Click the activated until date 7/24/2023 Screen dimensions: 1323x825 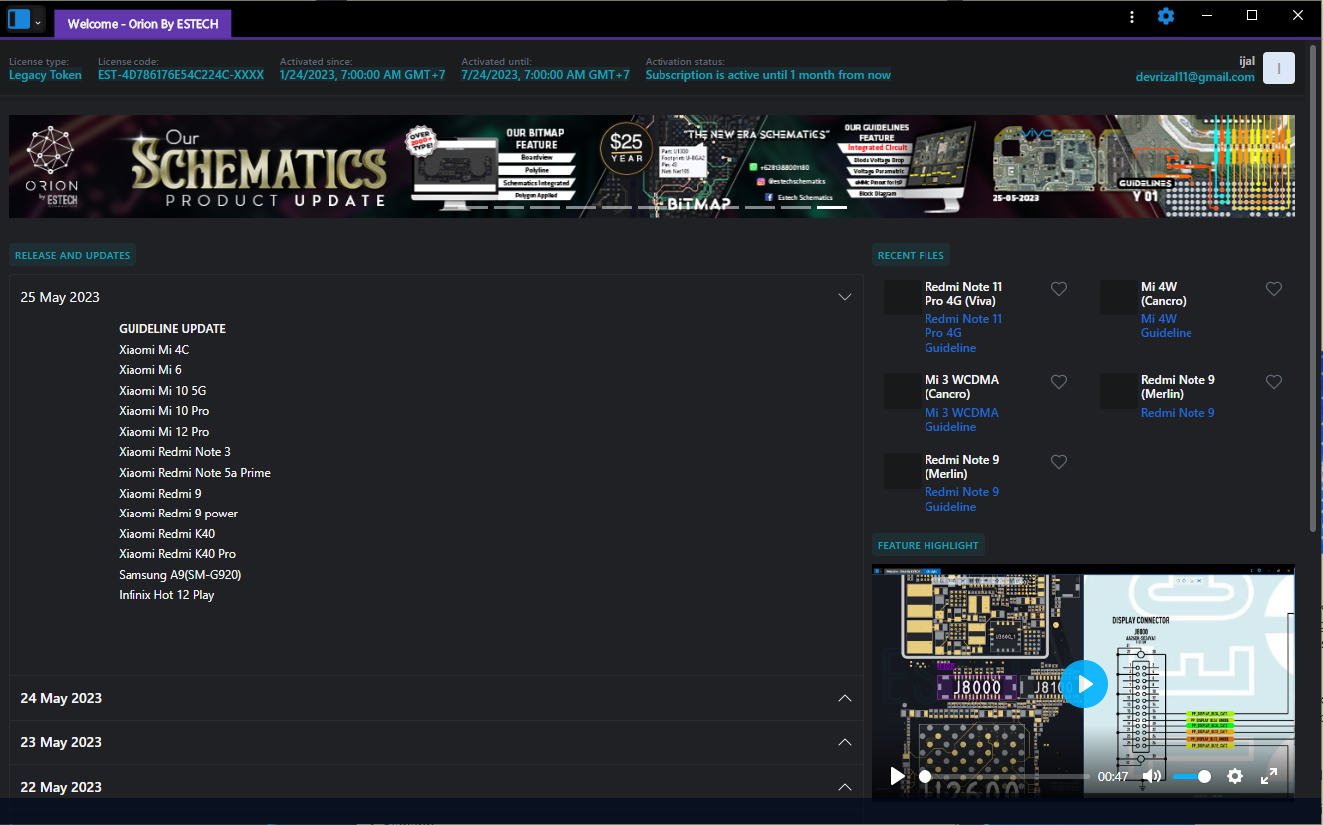tap(545, 75)
